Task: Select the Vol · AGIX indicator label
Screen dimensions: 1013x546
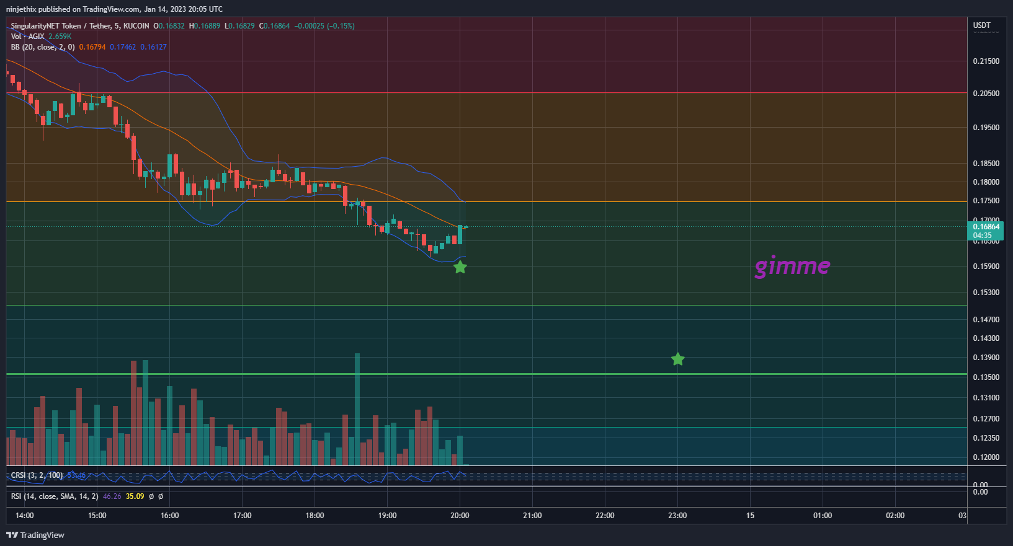Action: tap(27, 37)
